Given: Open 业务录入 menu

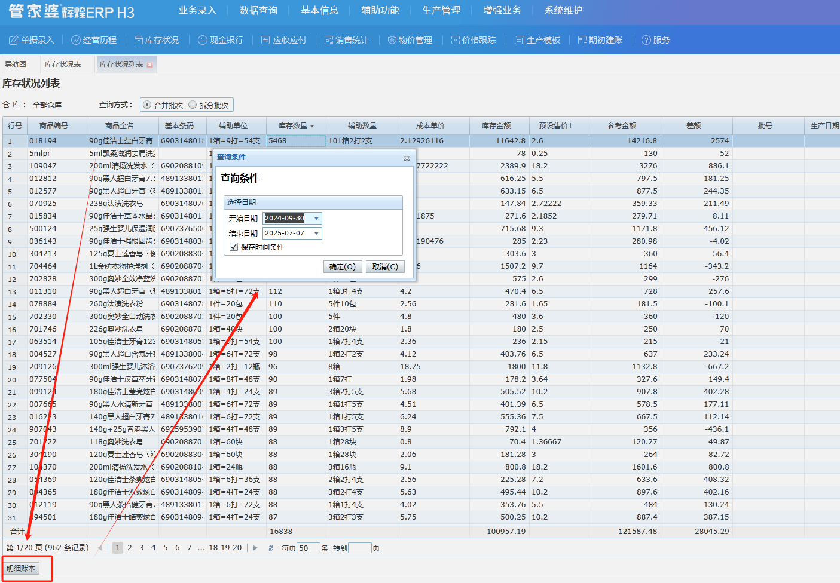Looking at the screenshot, I should pyautogui.click(x=197, y=10).
